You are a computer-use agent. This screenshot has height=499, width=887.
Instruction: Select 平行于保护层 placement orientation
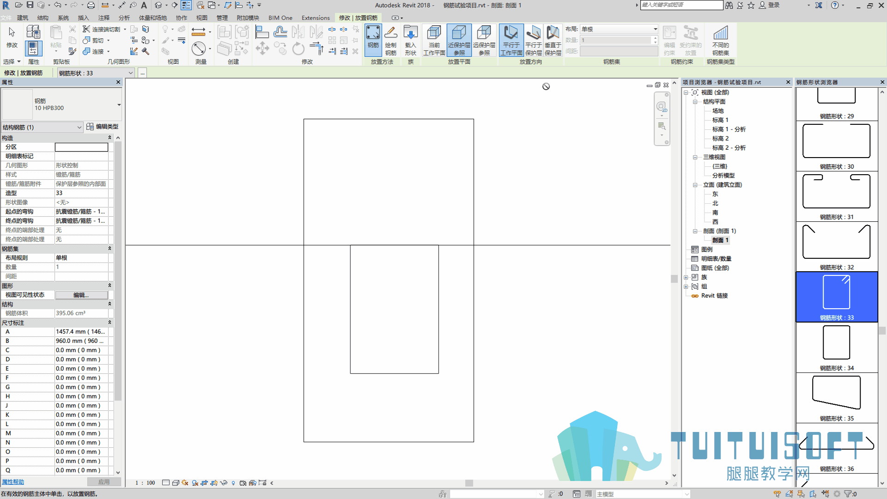point(533,41)
